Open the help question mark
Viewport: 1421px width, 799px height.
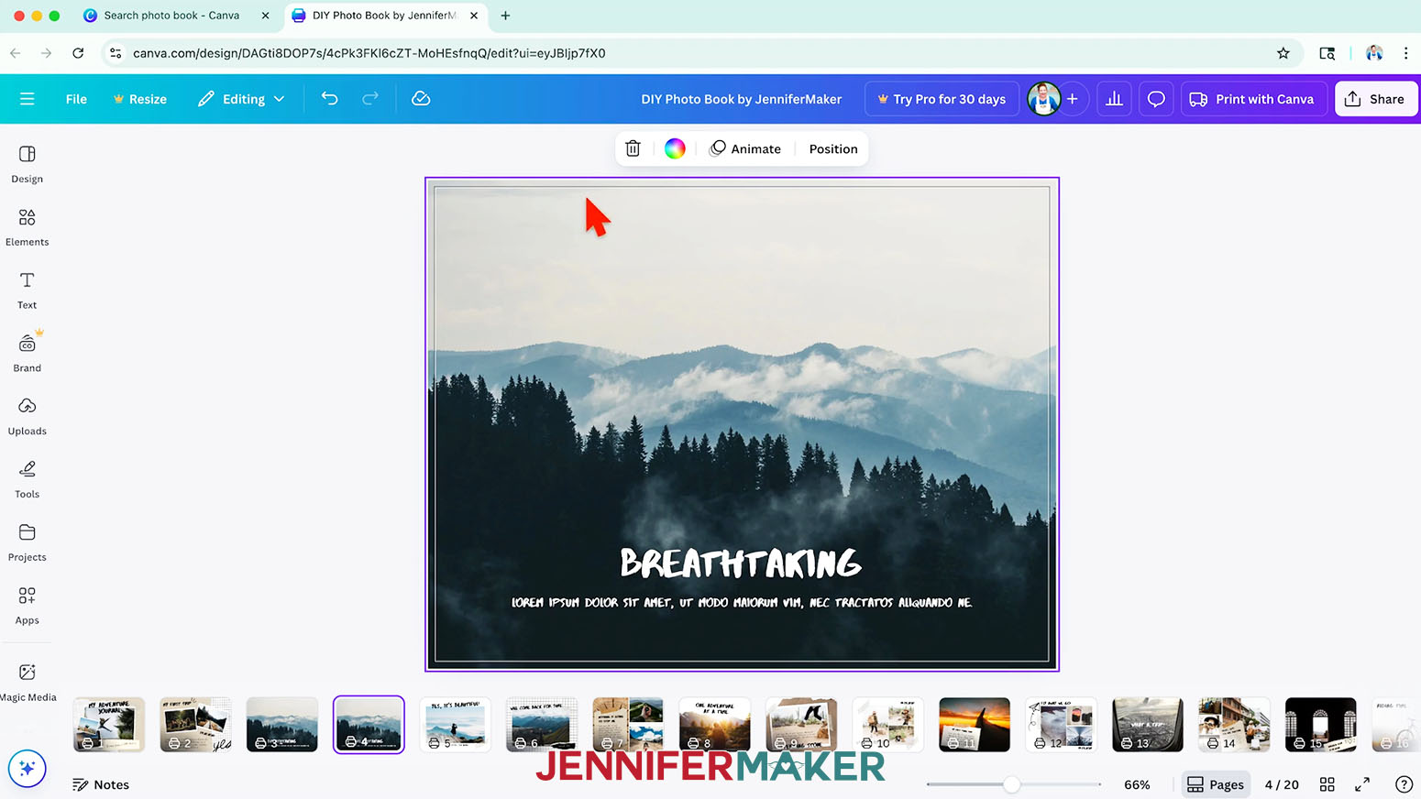[x=1404, y=784]
